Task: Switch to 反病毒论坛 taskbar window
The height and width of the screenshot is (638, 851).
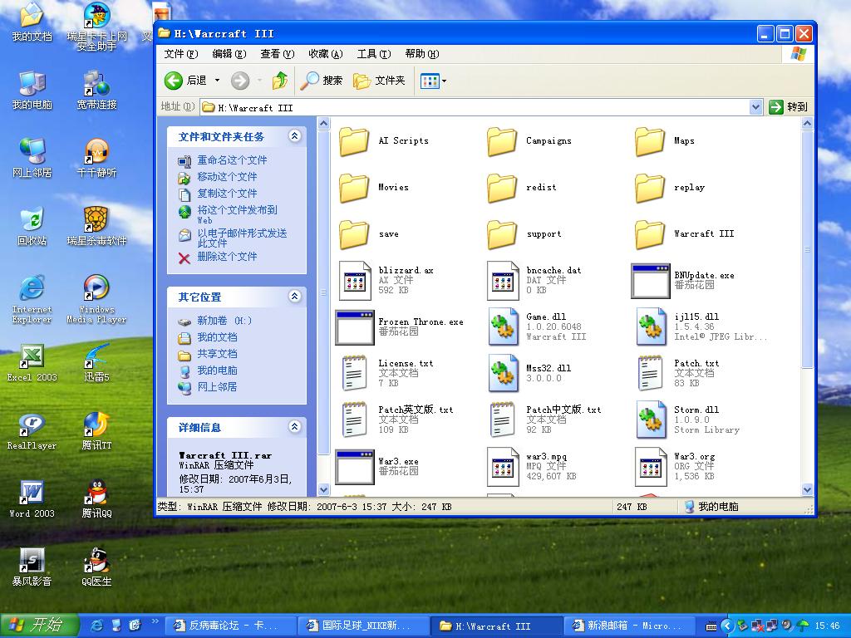Action: (231, 626)
